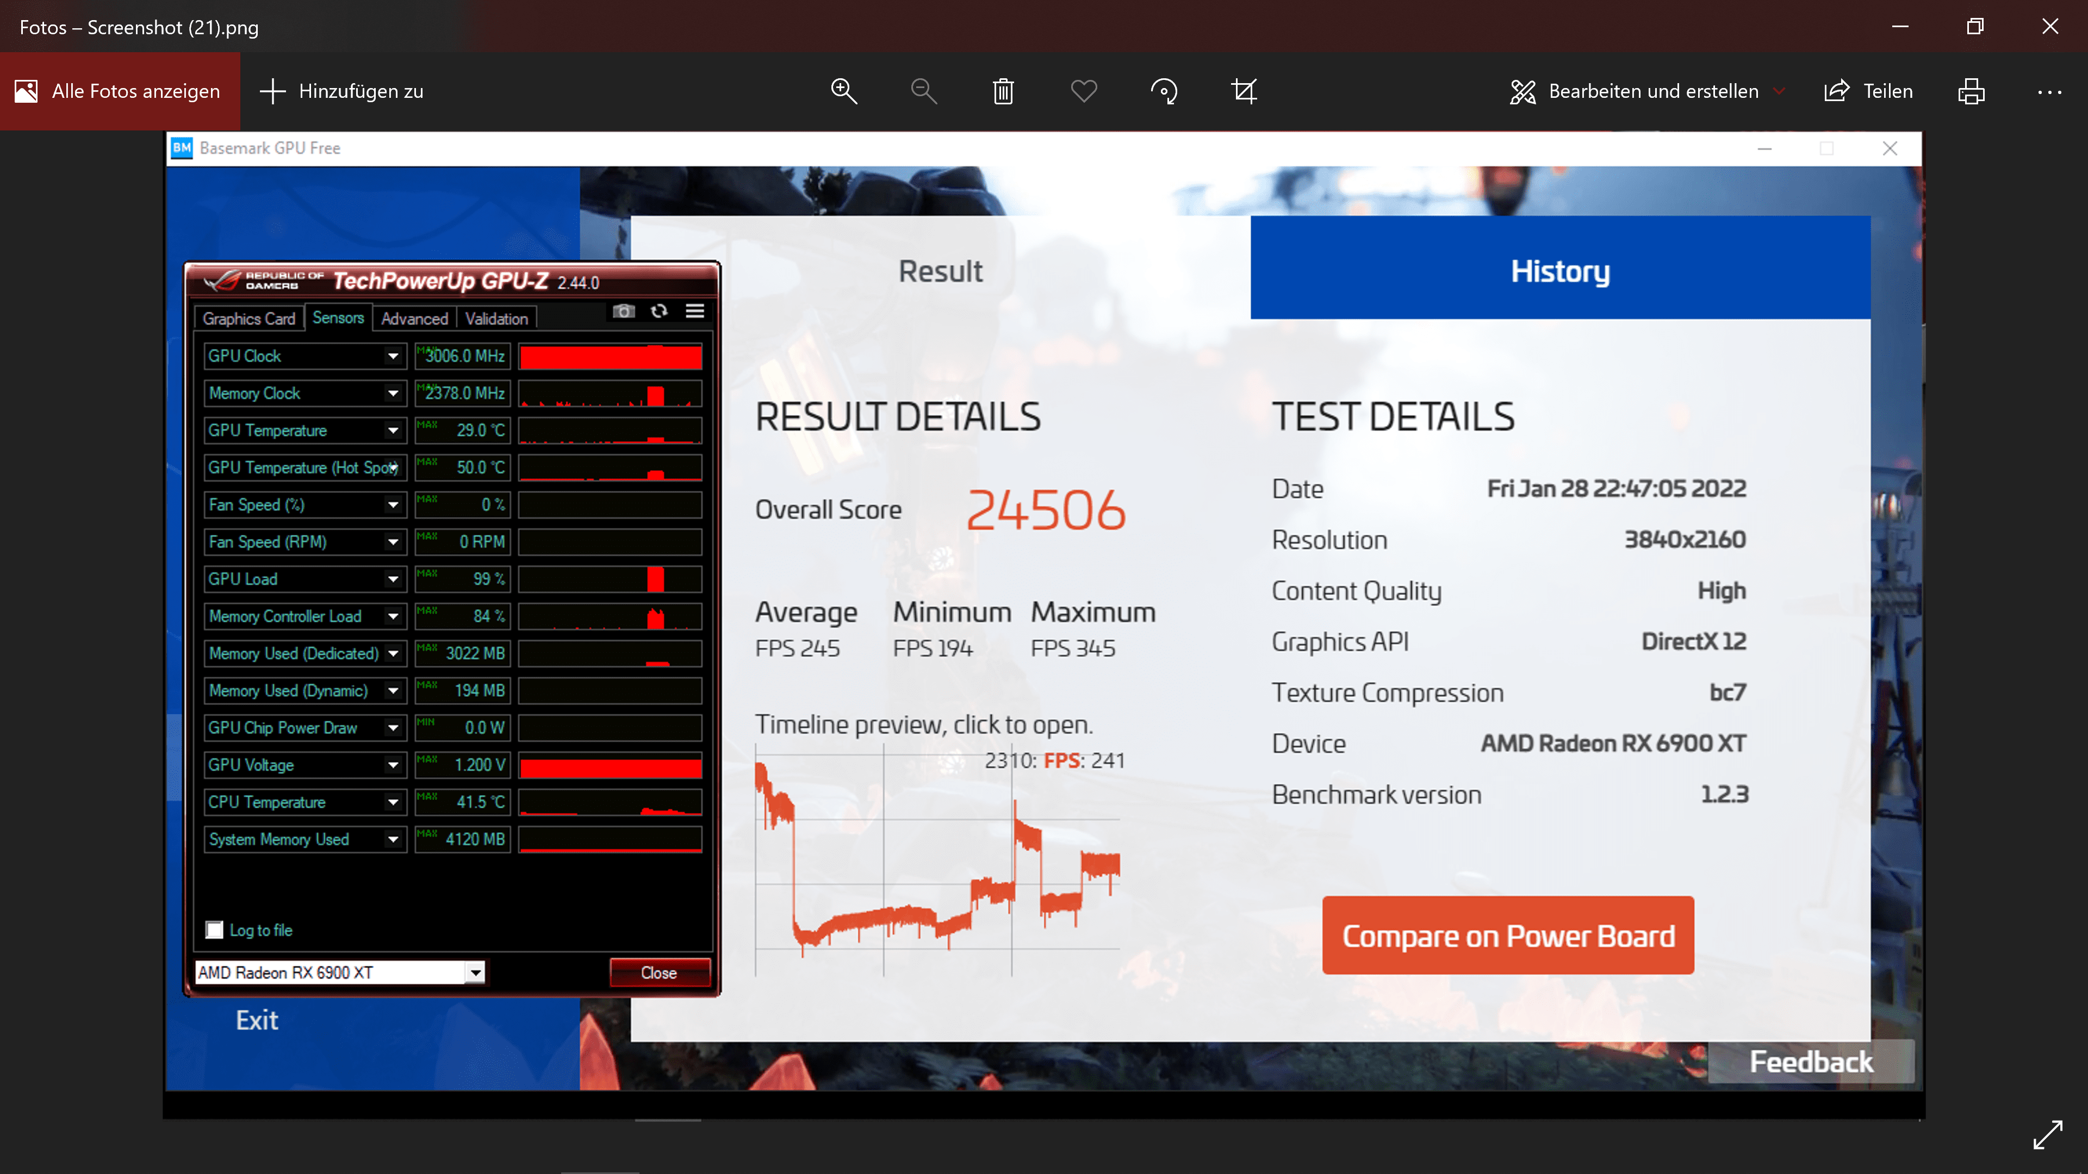Image resolution: width=2088 pixels, height=1174 pixels.
Task: Open GPU-Z hamburger menu icon
Action: coord(695,311)
